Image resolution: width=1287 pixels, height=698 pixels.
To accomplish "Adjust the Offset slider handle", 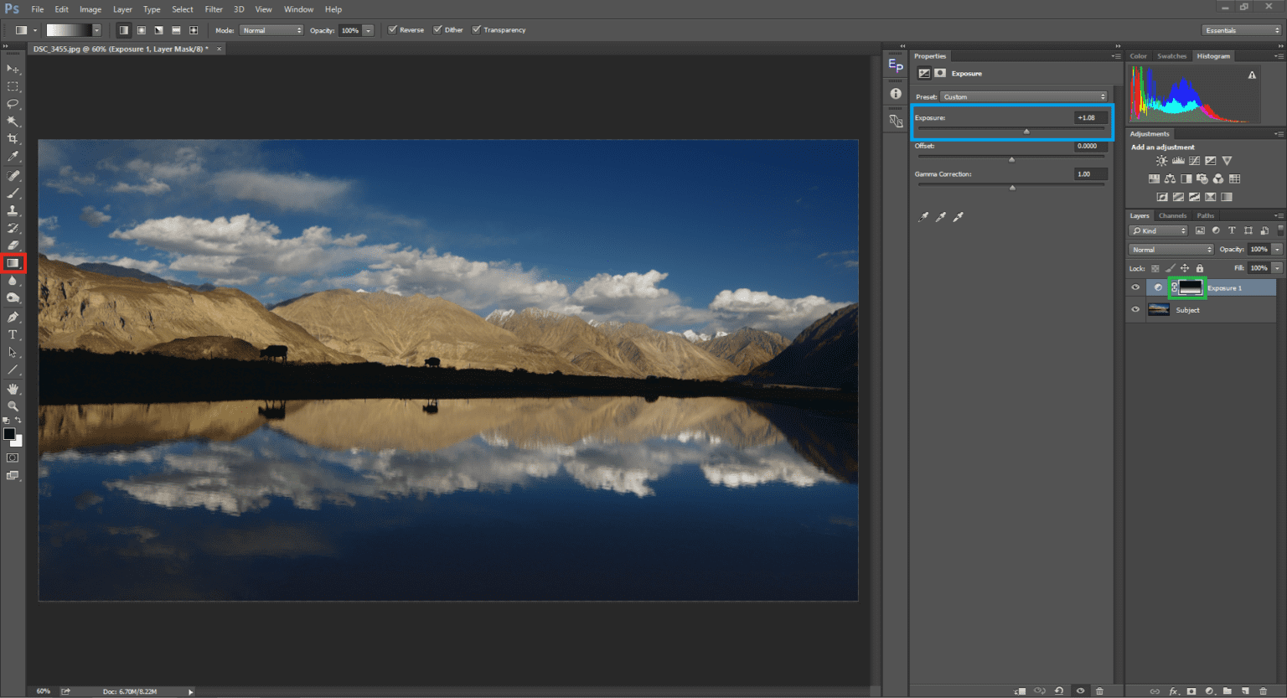I will 1011,159.
